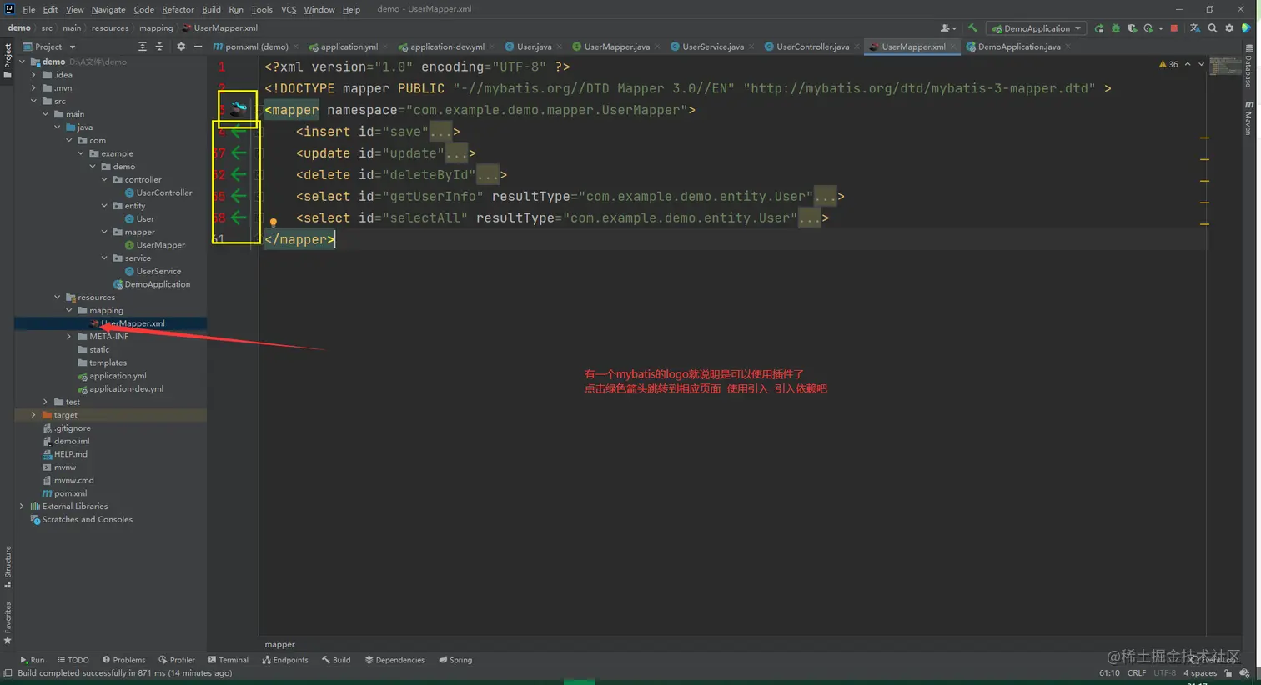Open the Dependencies tool window
Screen dimensions: 1261x685
coord(394,660)
